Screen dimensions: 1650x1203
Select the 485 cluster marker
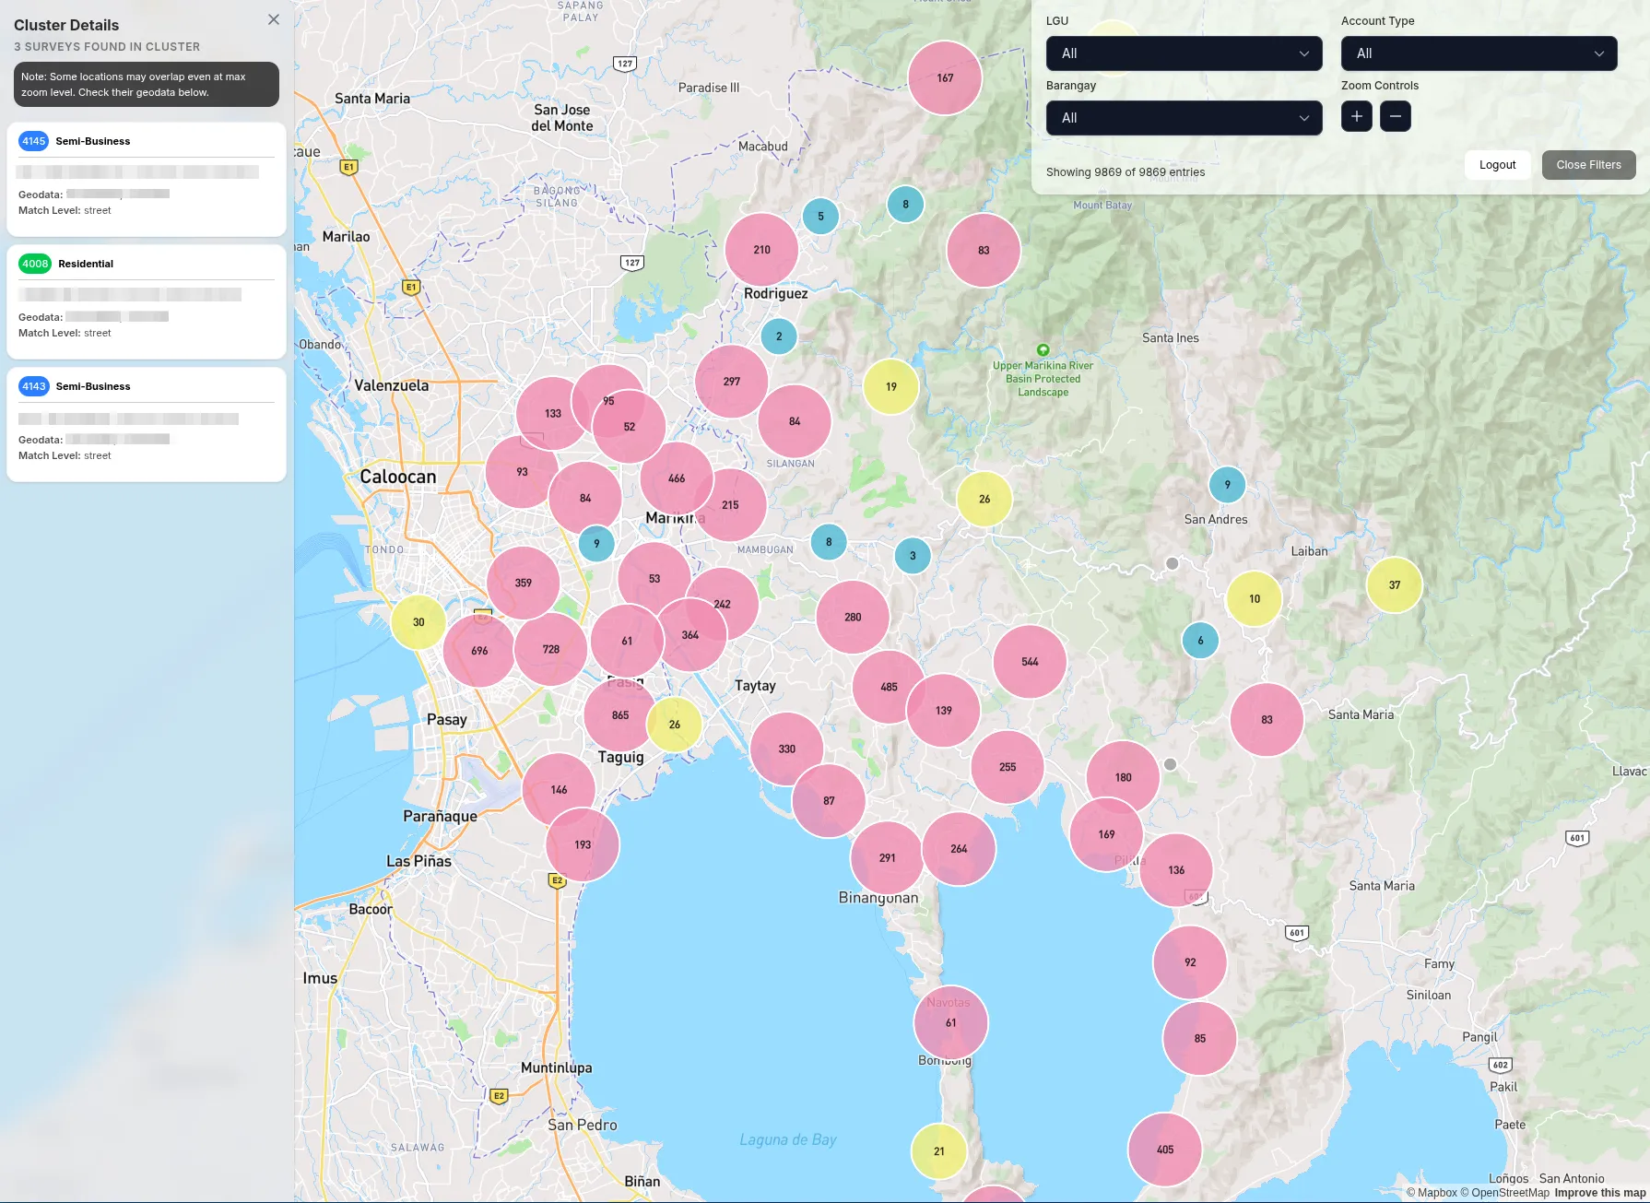tap(889, 687)
